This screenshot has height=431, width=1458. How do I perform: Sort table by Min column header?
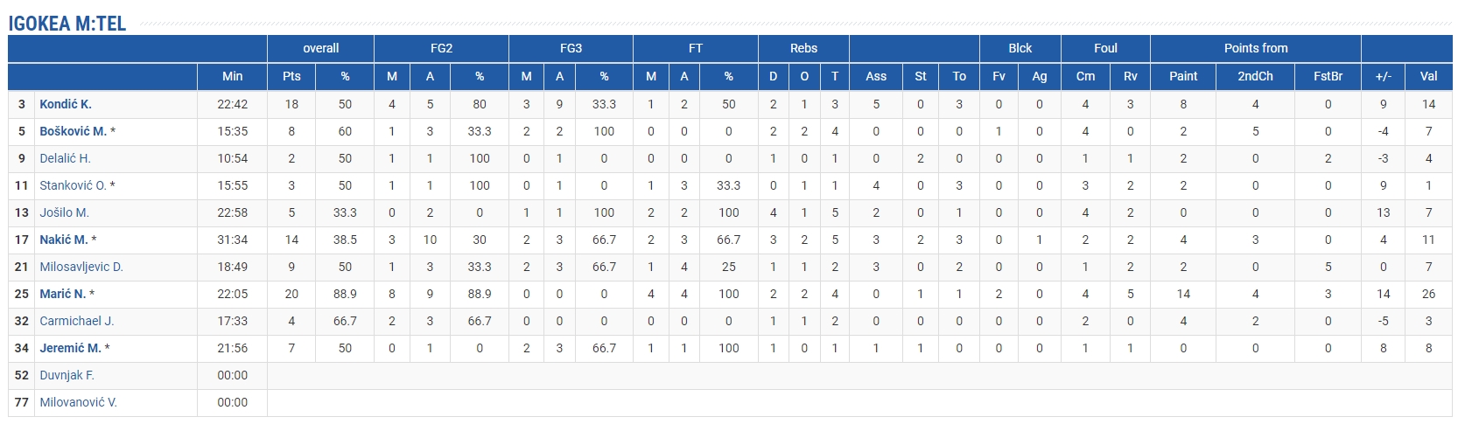coord(232,76)
